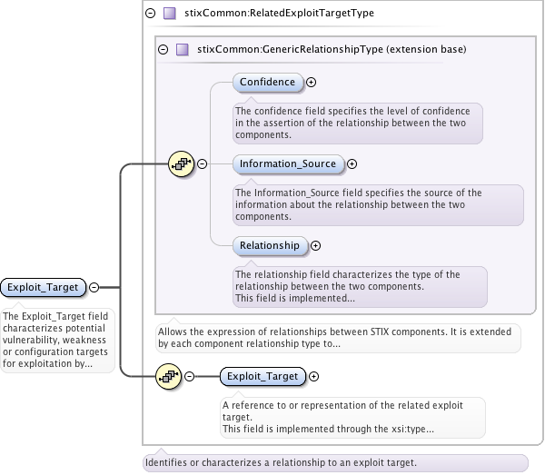
Task: Select the Information_Source element node
Action: [x=288, y=164]
